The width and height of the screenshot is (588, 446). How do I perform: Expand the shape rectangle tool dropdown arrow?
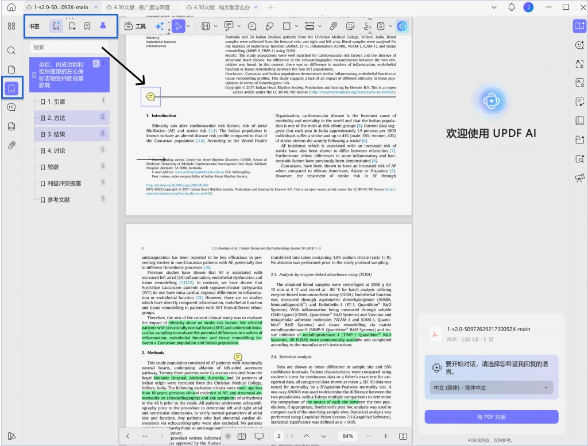(296, 26)
